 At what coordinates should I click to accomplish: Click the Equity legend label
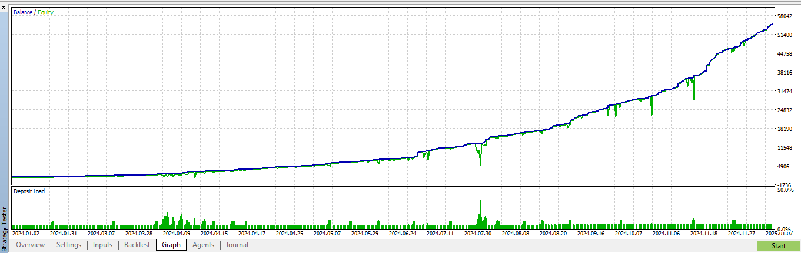pyautogui.click(x=45, y=12)
